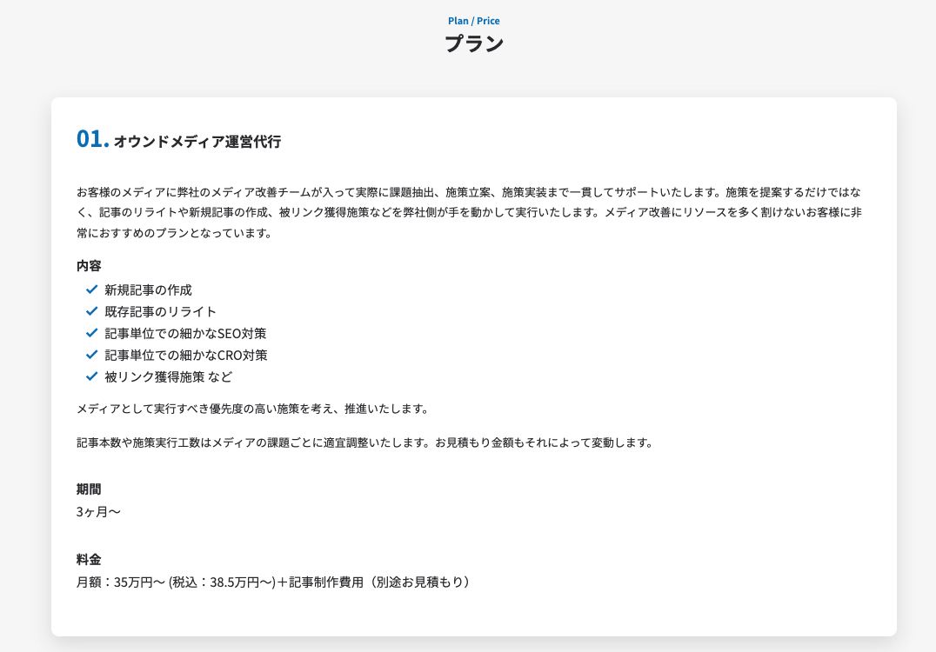Click the blue 01. plan number
The width and height of the screenshot is (936, 652).
click(x=92, y=139)
